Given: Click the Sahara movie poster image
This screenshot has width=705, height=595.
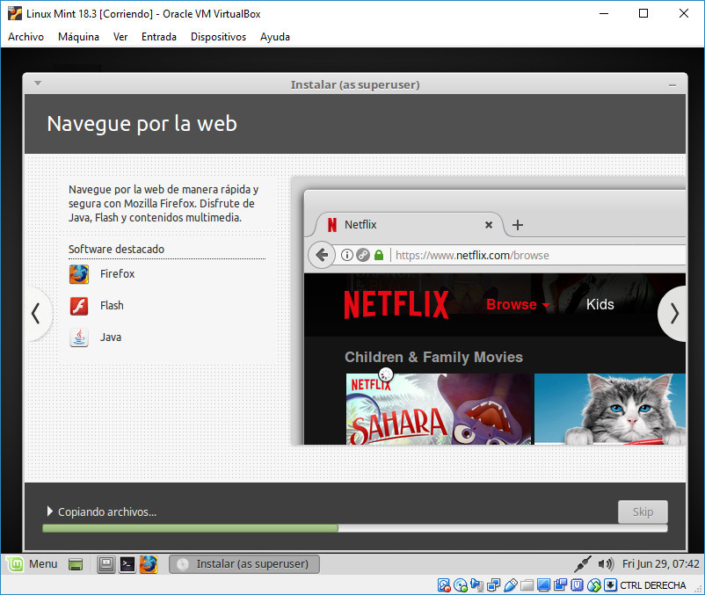Looking at the screenshot, I should pos(439,409).
